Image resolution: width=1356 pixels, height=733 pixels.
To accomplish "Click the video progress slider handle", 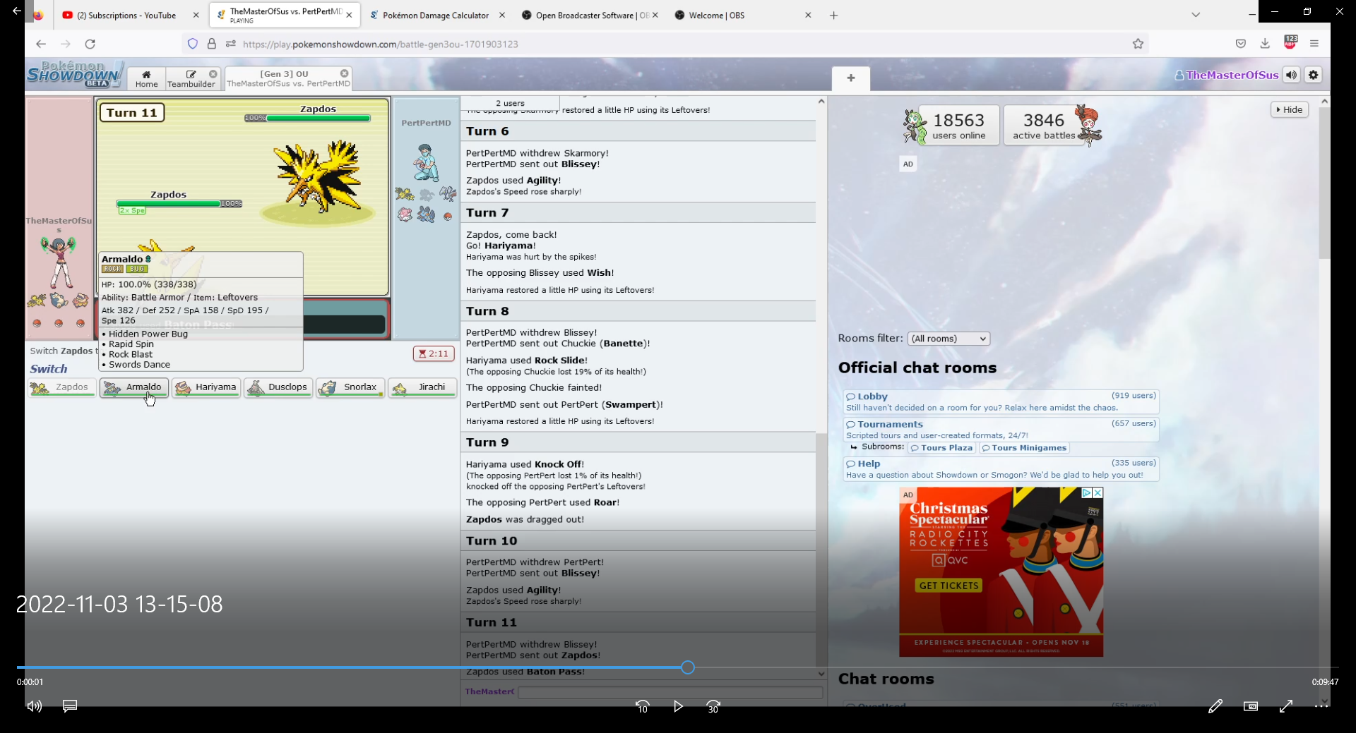I will (688, 667).
